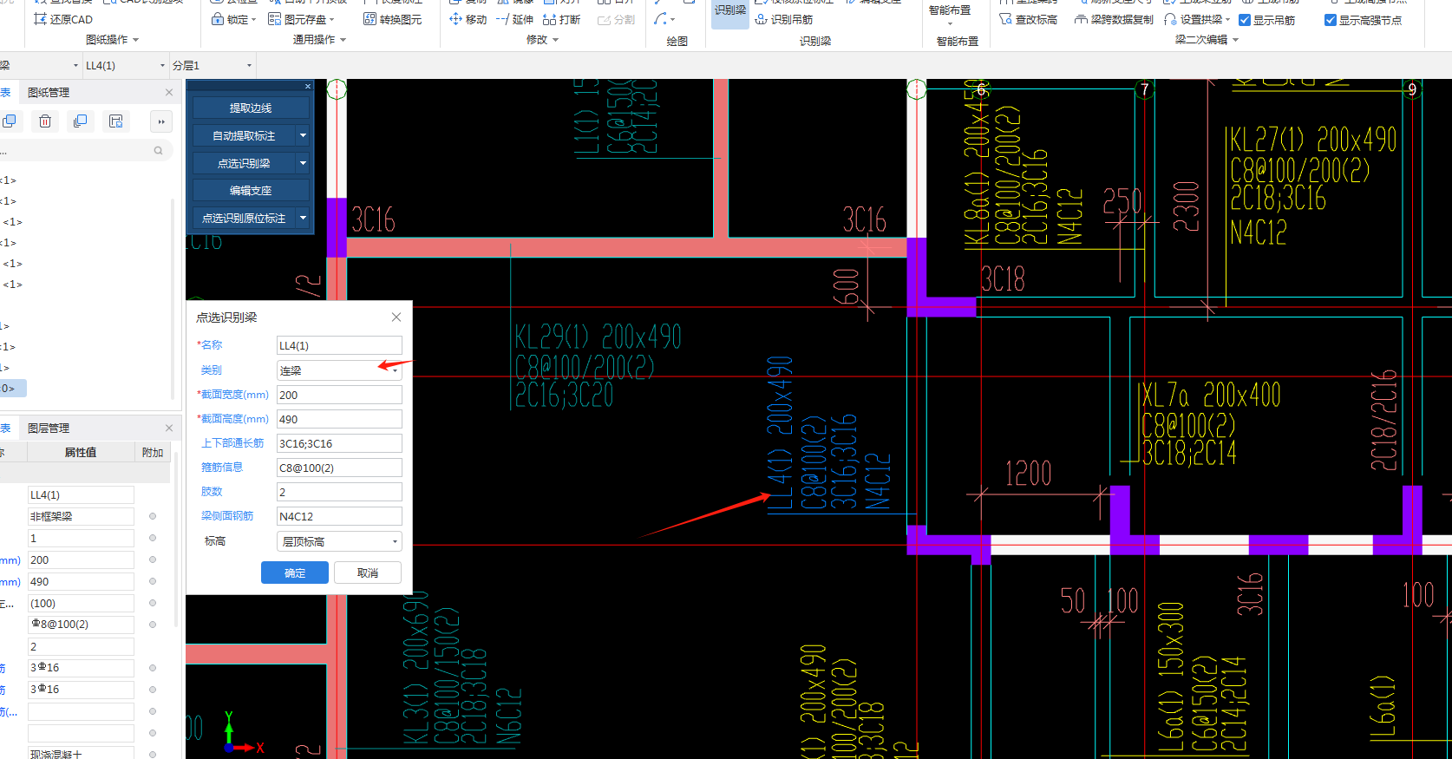Open the 锁定 lock tool
The height and width of the screenshot is (759, 1452).
233,19
